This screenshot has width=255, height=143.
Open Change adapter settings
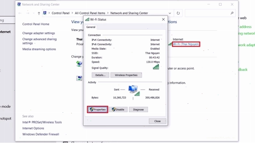(x=39, y=33)
